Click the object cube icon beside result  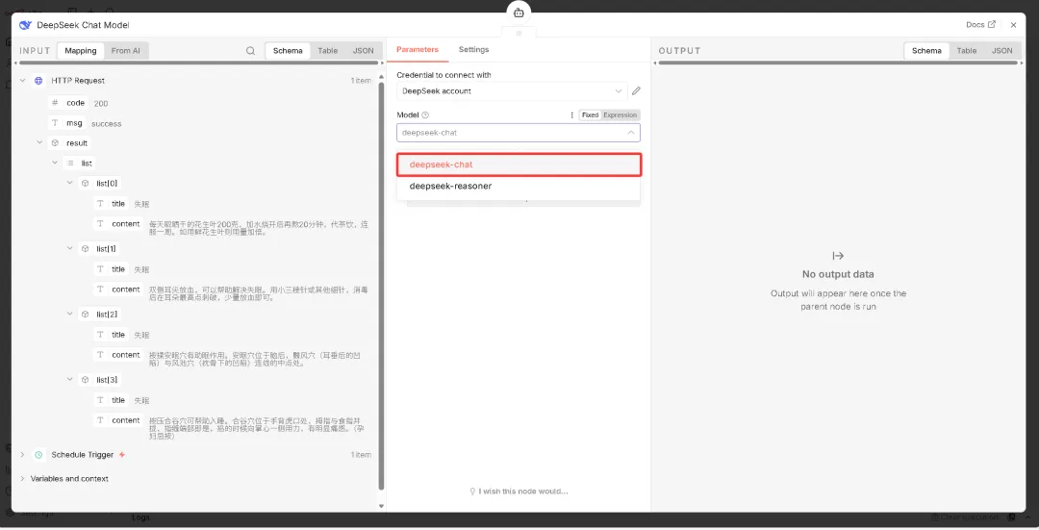pos(55,143)
